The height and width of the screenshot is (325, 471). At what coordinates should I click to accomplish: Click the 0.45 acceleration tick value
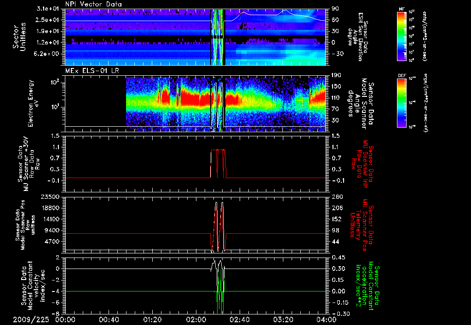(x=338, y=258)
